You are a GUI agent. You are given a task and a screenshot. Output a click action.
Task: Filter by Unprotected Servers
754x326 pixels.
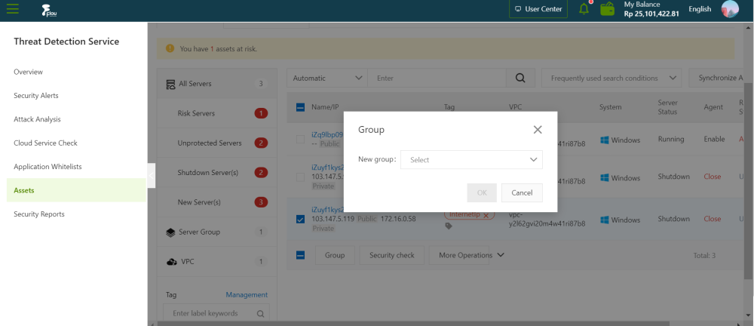(x=217, y=143)
